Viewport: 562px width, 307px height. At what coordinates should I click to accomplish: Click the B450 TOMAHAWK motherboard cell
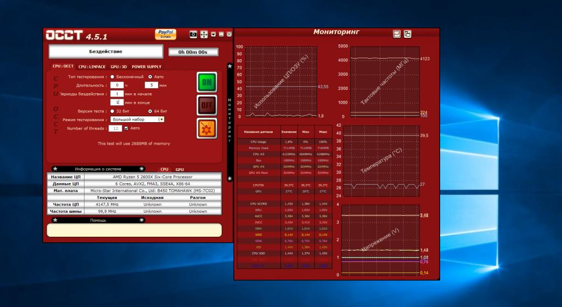point(153,191)
